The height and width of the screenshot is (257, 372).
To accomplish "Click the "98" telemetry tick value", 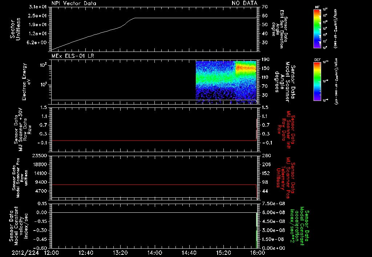I will pos(265,182).
